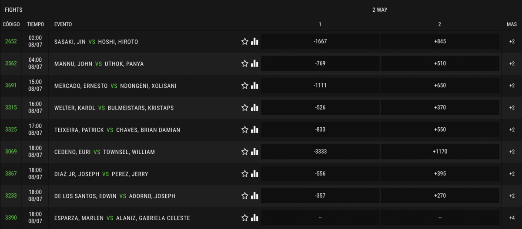Star the Mercado vs Ndongeni fight
The width and height of the screenshot is (522, 229).
click(245, 86)
